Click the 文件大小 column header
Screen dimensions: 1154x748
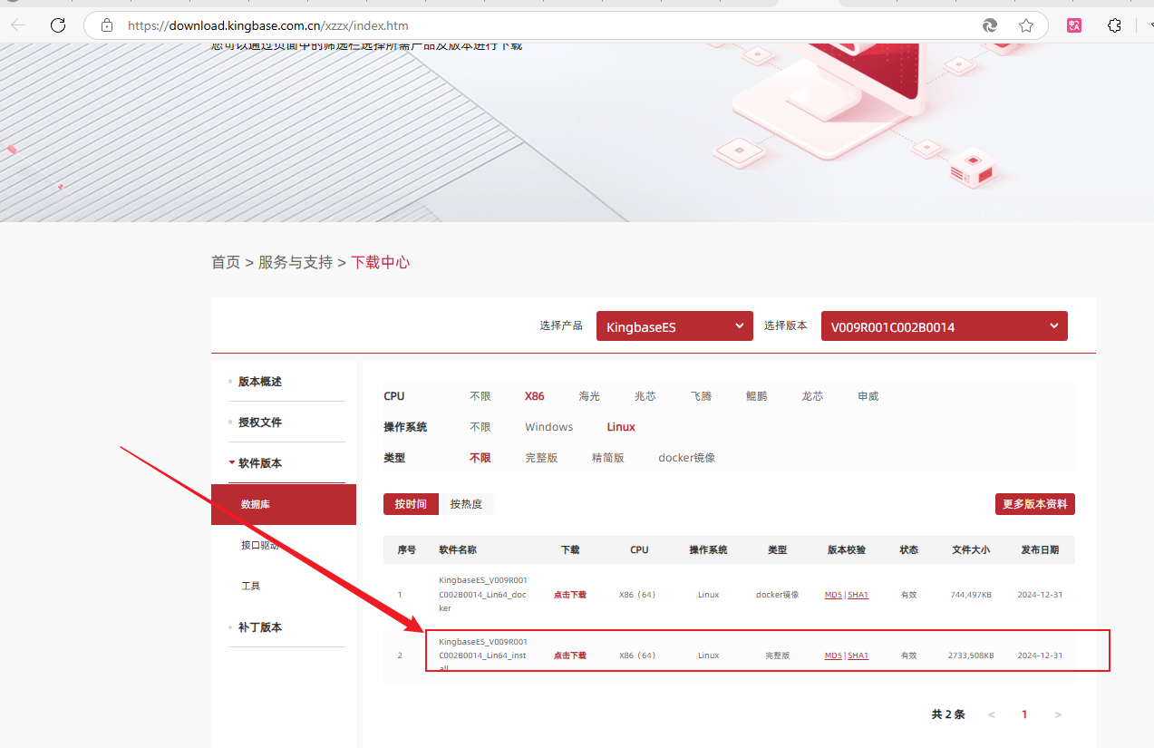pyautogui.click(x=971, y=549)
